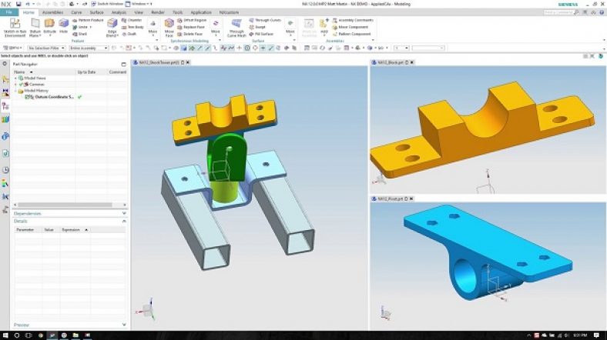Collapse the Model History tree node
This screenshot has width=607, height=340.
point(16,91)
